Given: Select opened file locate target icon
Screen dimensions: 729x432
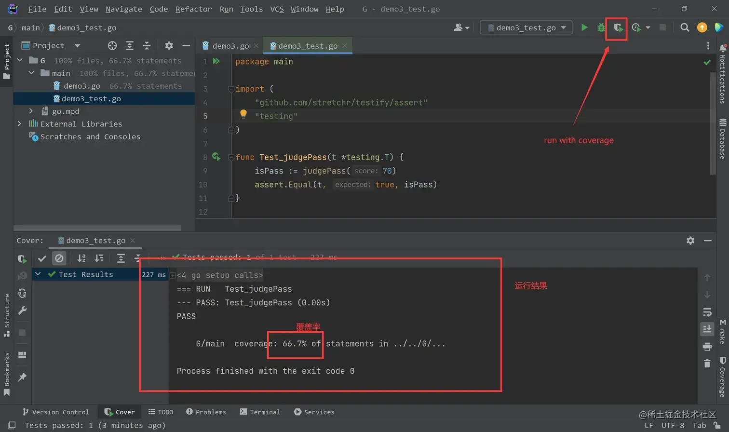Looking at the screenshot, I should click(112, 45).
